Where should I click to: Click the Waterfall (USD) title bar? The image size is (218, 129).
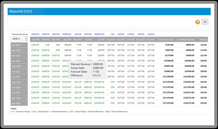[109, 12]
